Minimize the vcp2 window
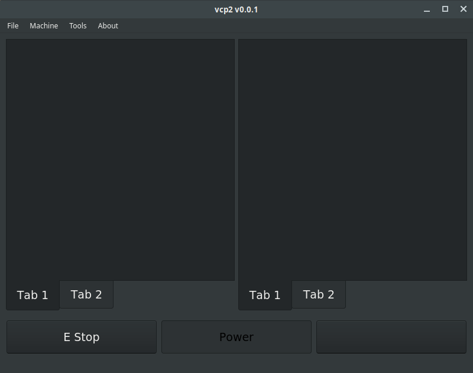This screenshot has height=373, width=473. click(x=426, y=9)
